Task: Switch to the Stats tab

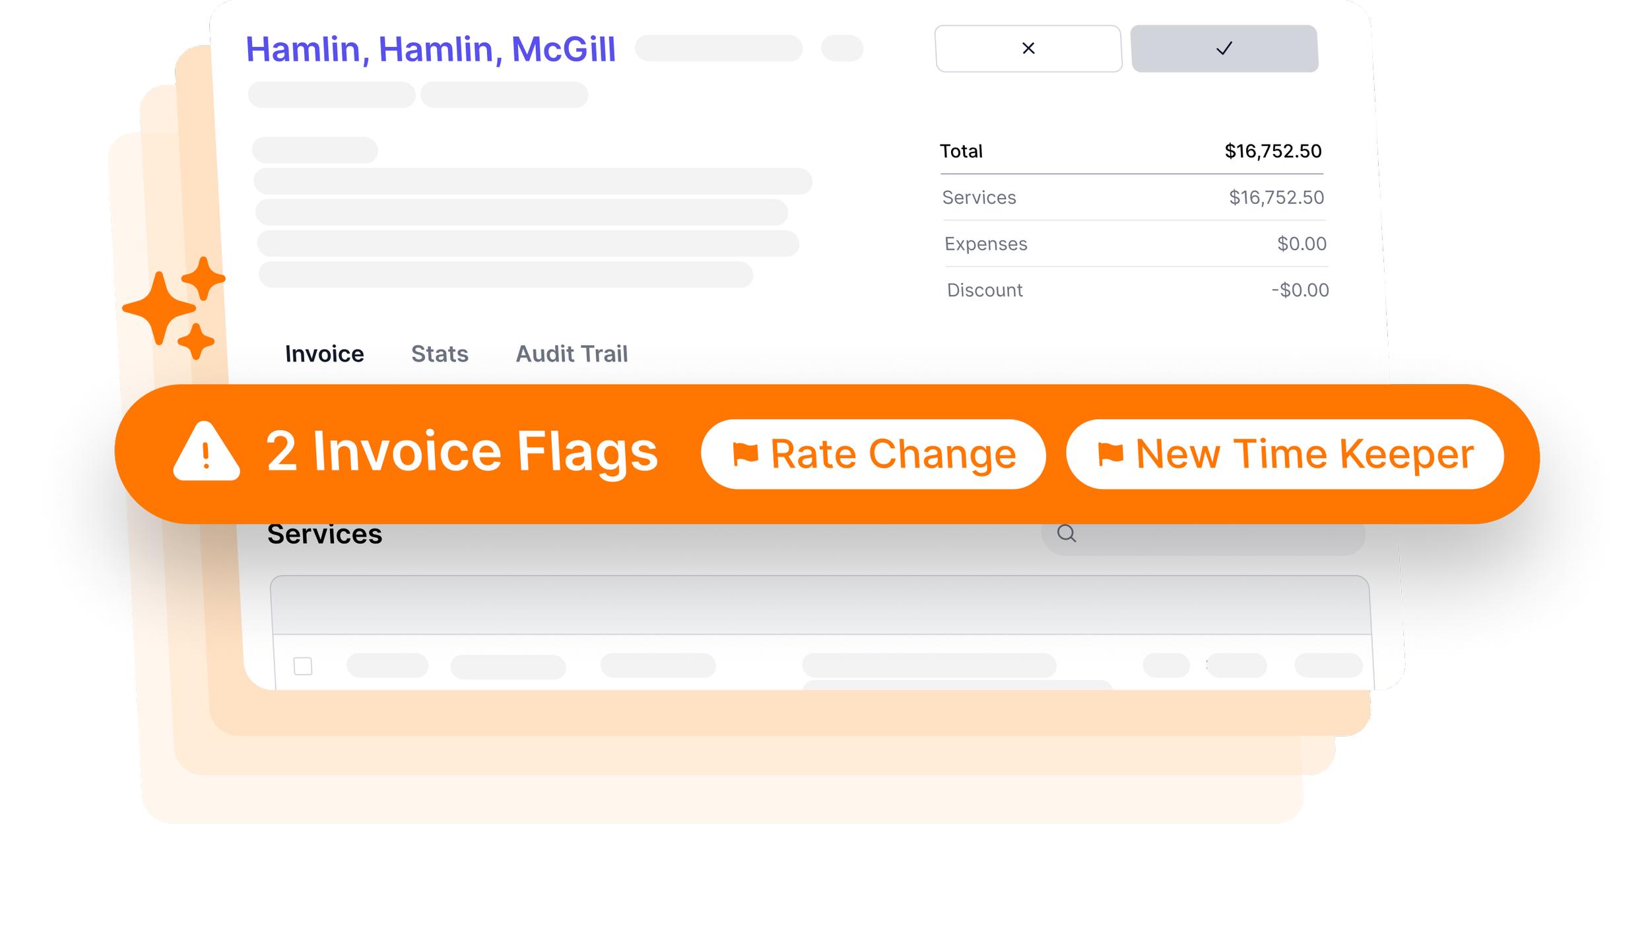Action: [x=440, y=354]
